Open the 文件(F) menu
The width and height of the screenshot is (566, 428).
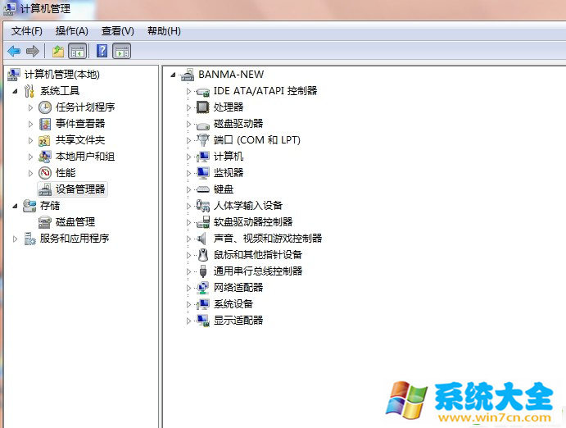pyautogui.click(x=27, y=31)
